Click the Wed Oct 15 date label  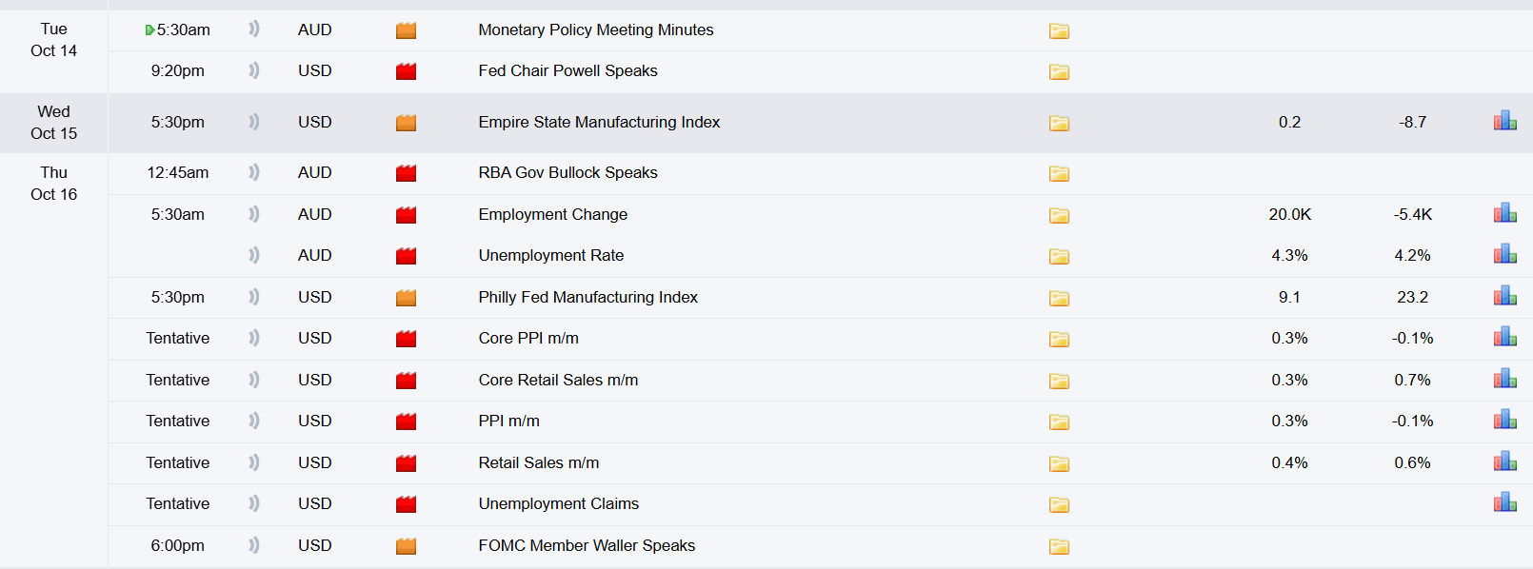(x=53, y=122)
